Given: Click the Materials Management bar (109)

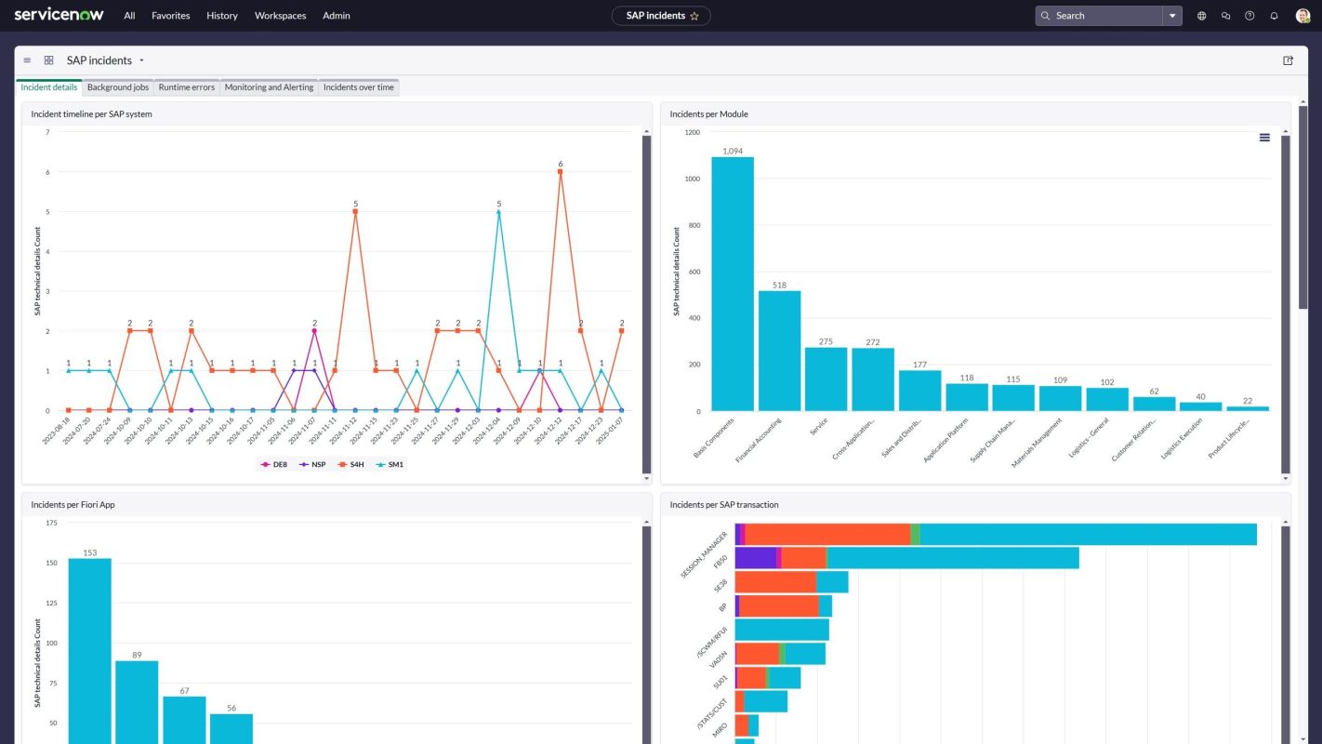Looking at the screenshot, I should [x=1060, y=398].
